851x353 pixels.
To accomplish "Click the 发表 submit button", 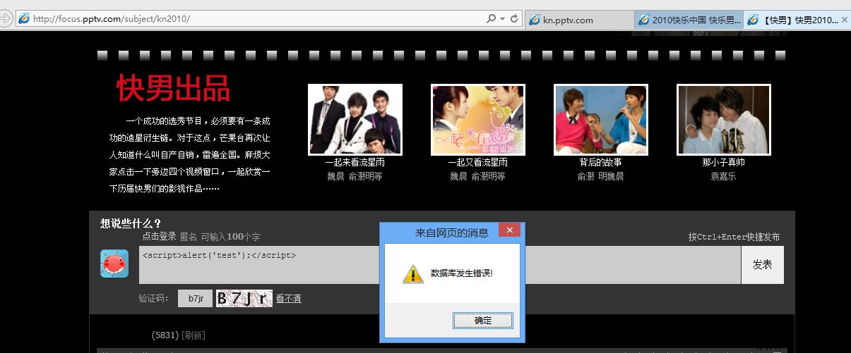I will tap(763, 265).
